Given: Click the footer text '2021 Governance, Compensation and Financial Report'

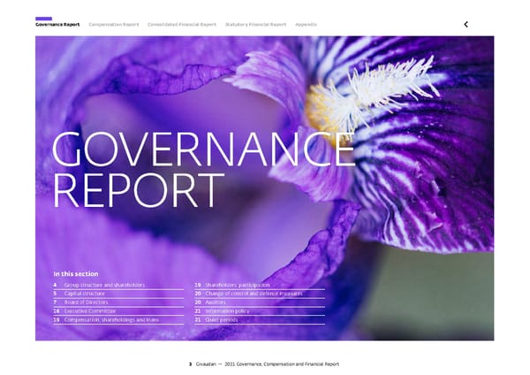Looking at the screenshot, I should (282, 364).
